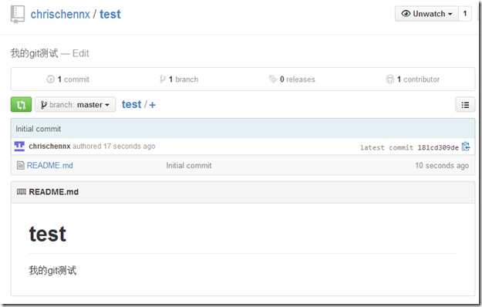
Task: Open the latest commit 181cd309de hash
Action: coord(438,148)
